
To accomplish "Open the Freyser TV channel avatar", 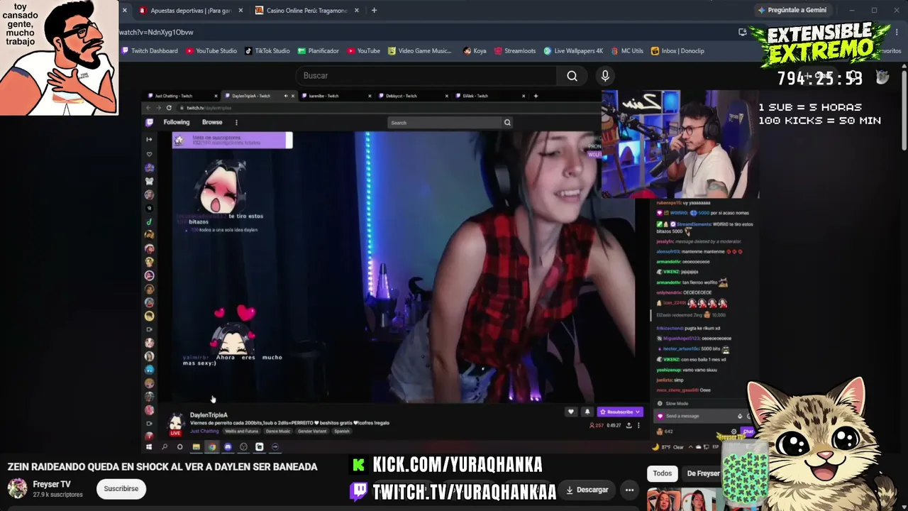I will pos(17,488).
